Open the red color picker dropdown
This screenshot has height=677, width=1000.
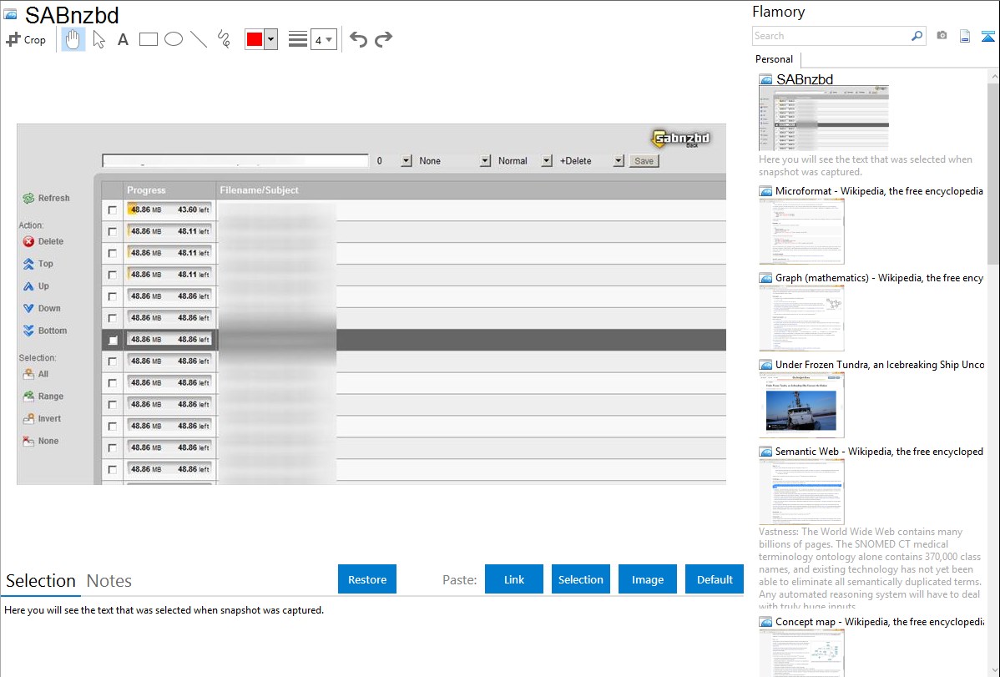270,39
